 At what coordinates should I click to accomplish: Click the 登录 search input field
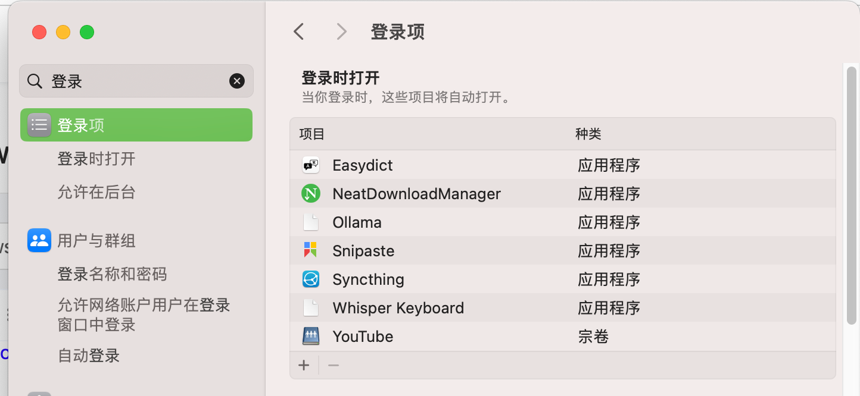(137, 81)
